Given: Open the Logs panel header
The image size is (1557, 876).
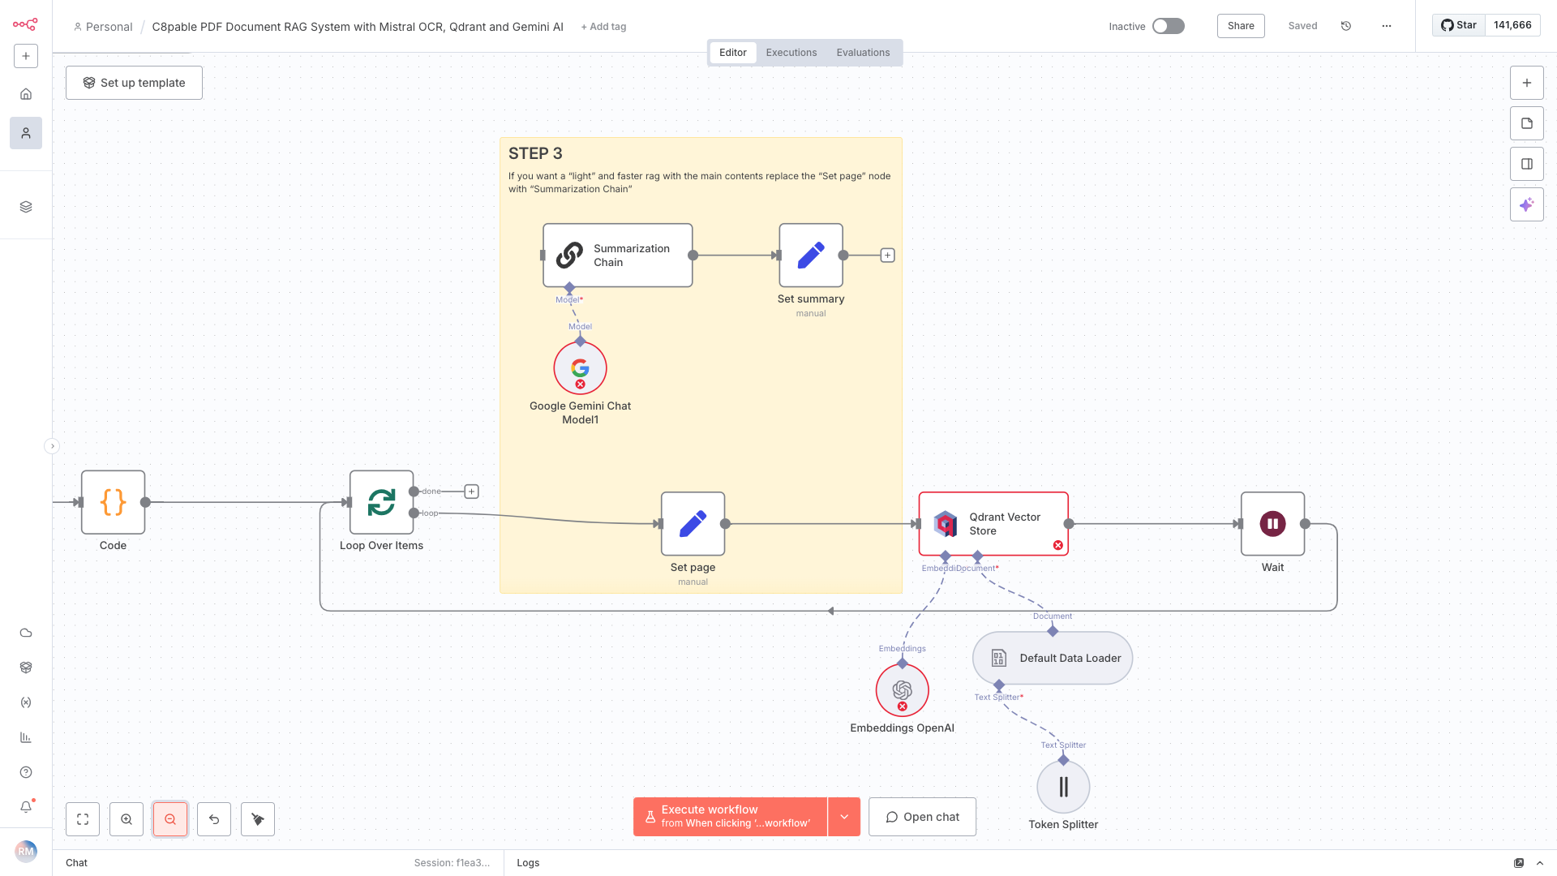Looking at the screenshot, I should point(528,863).
